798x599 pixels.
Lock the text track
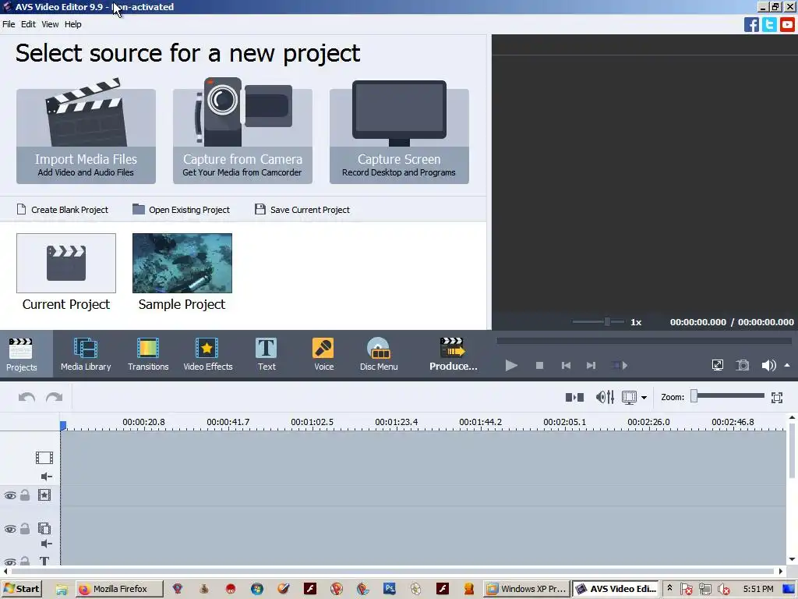coord(25,562)
